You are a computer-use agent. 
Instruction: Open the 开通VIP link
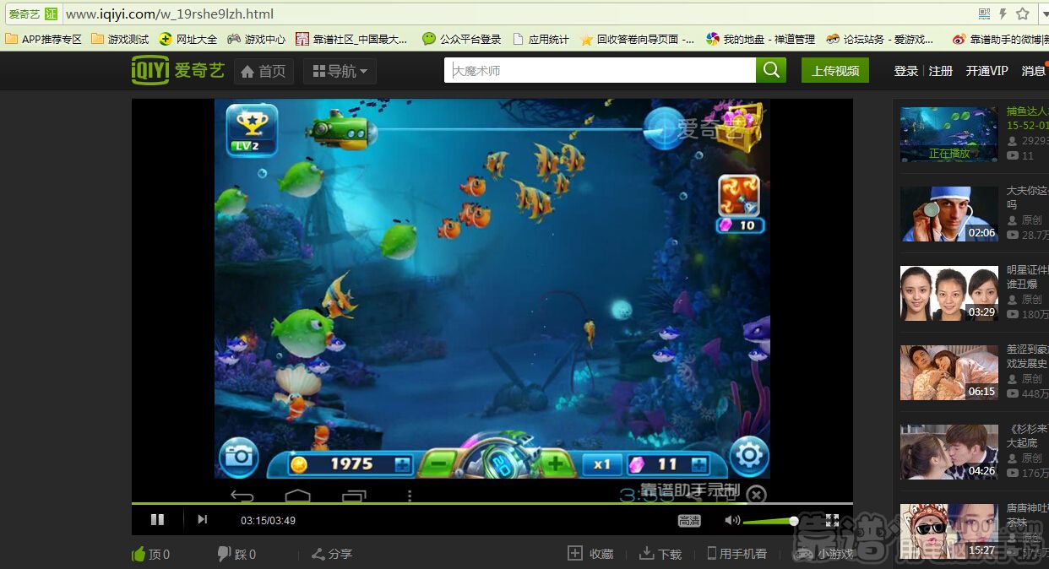(987, 71)
